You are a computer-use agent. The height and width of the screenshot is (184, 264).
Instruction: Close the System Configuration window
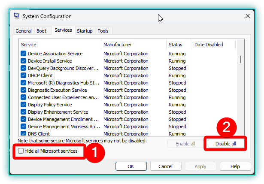[x=247, y=16]
